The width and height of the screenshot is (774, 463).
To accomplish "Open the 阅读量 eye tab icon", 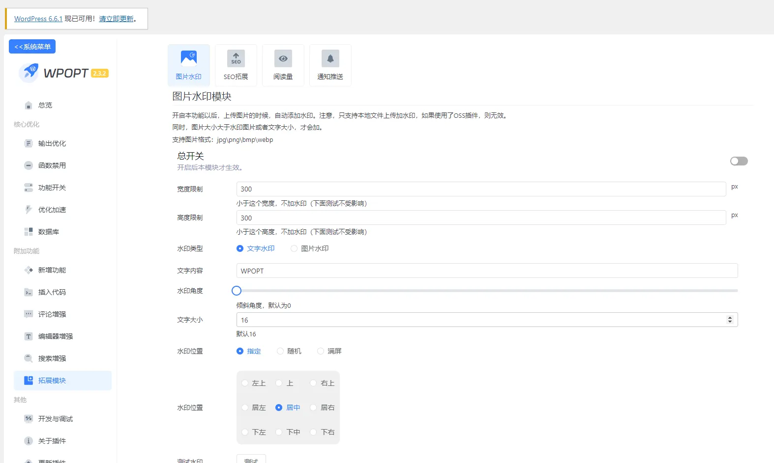I will 283,58.
